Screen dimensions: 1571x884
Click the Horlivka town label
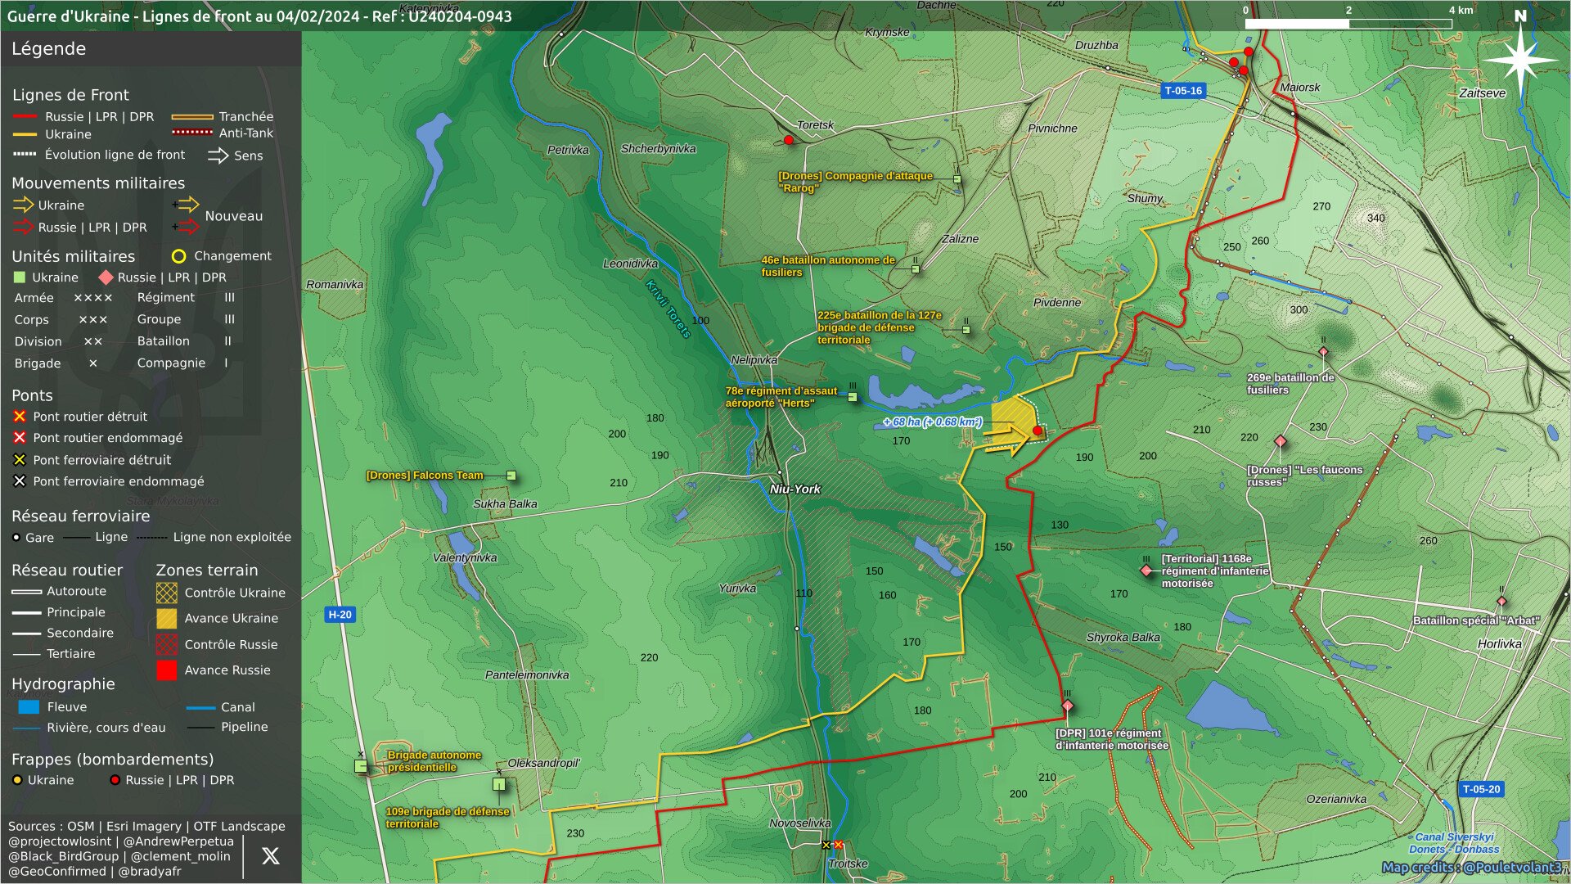click(x=1499, y=644)
